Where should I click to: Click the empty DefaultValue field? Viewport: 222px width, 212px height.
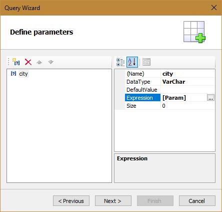point(188,90)
